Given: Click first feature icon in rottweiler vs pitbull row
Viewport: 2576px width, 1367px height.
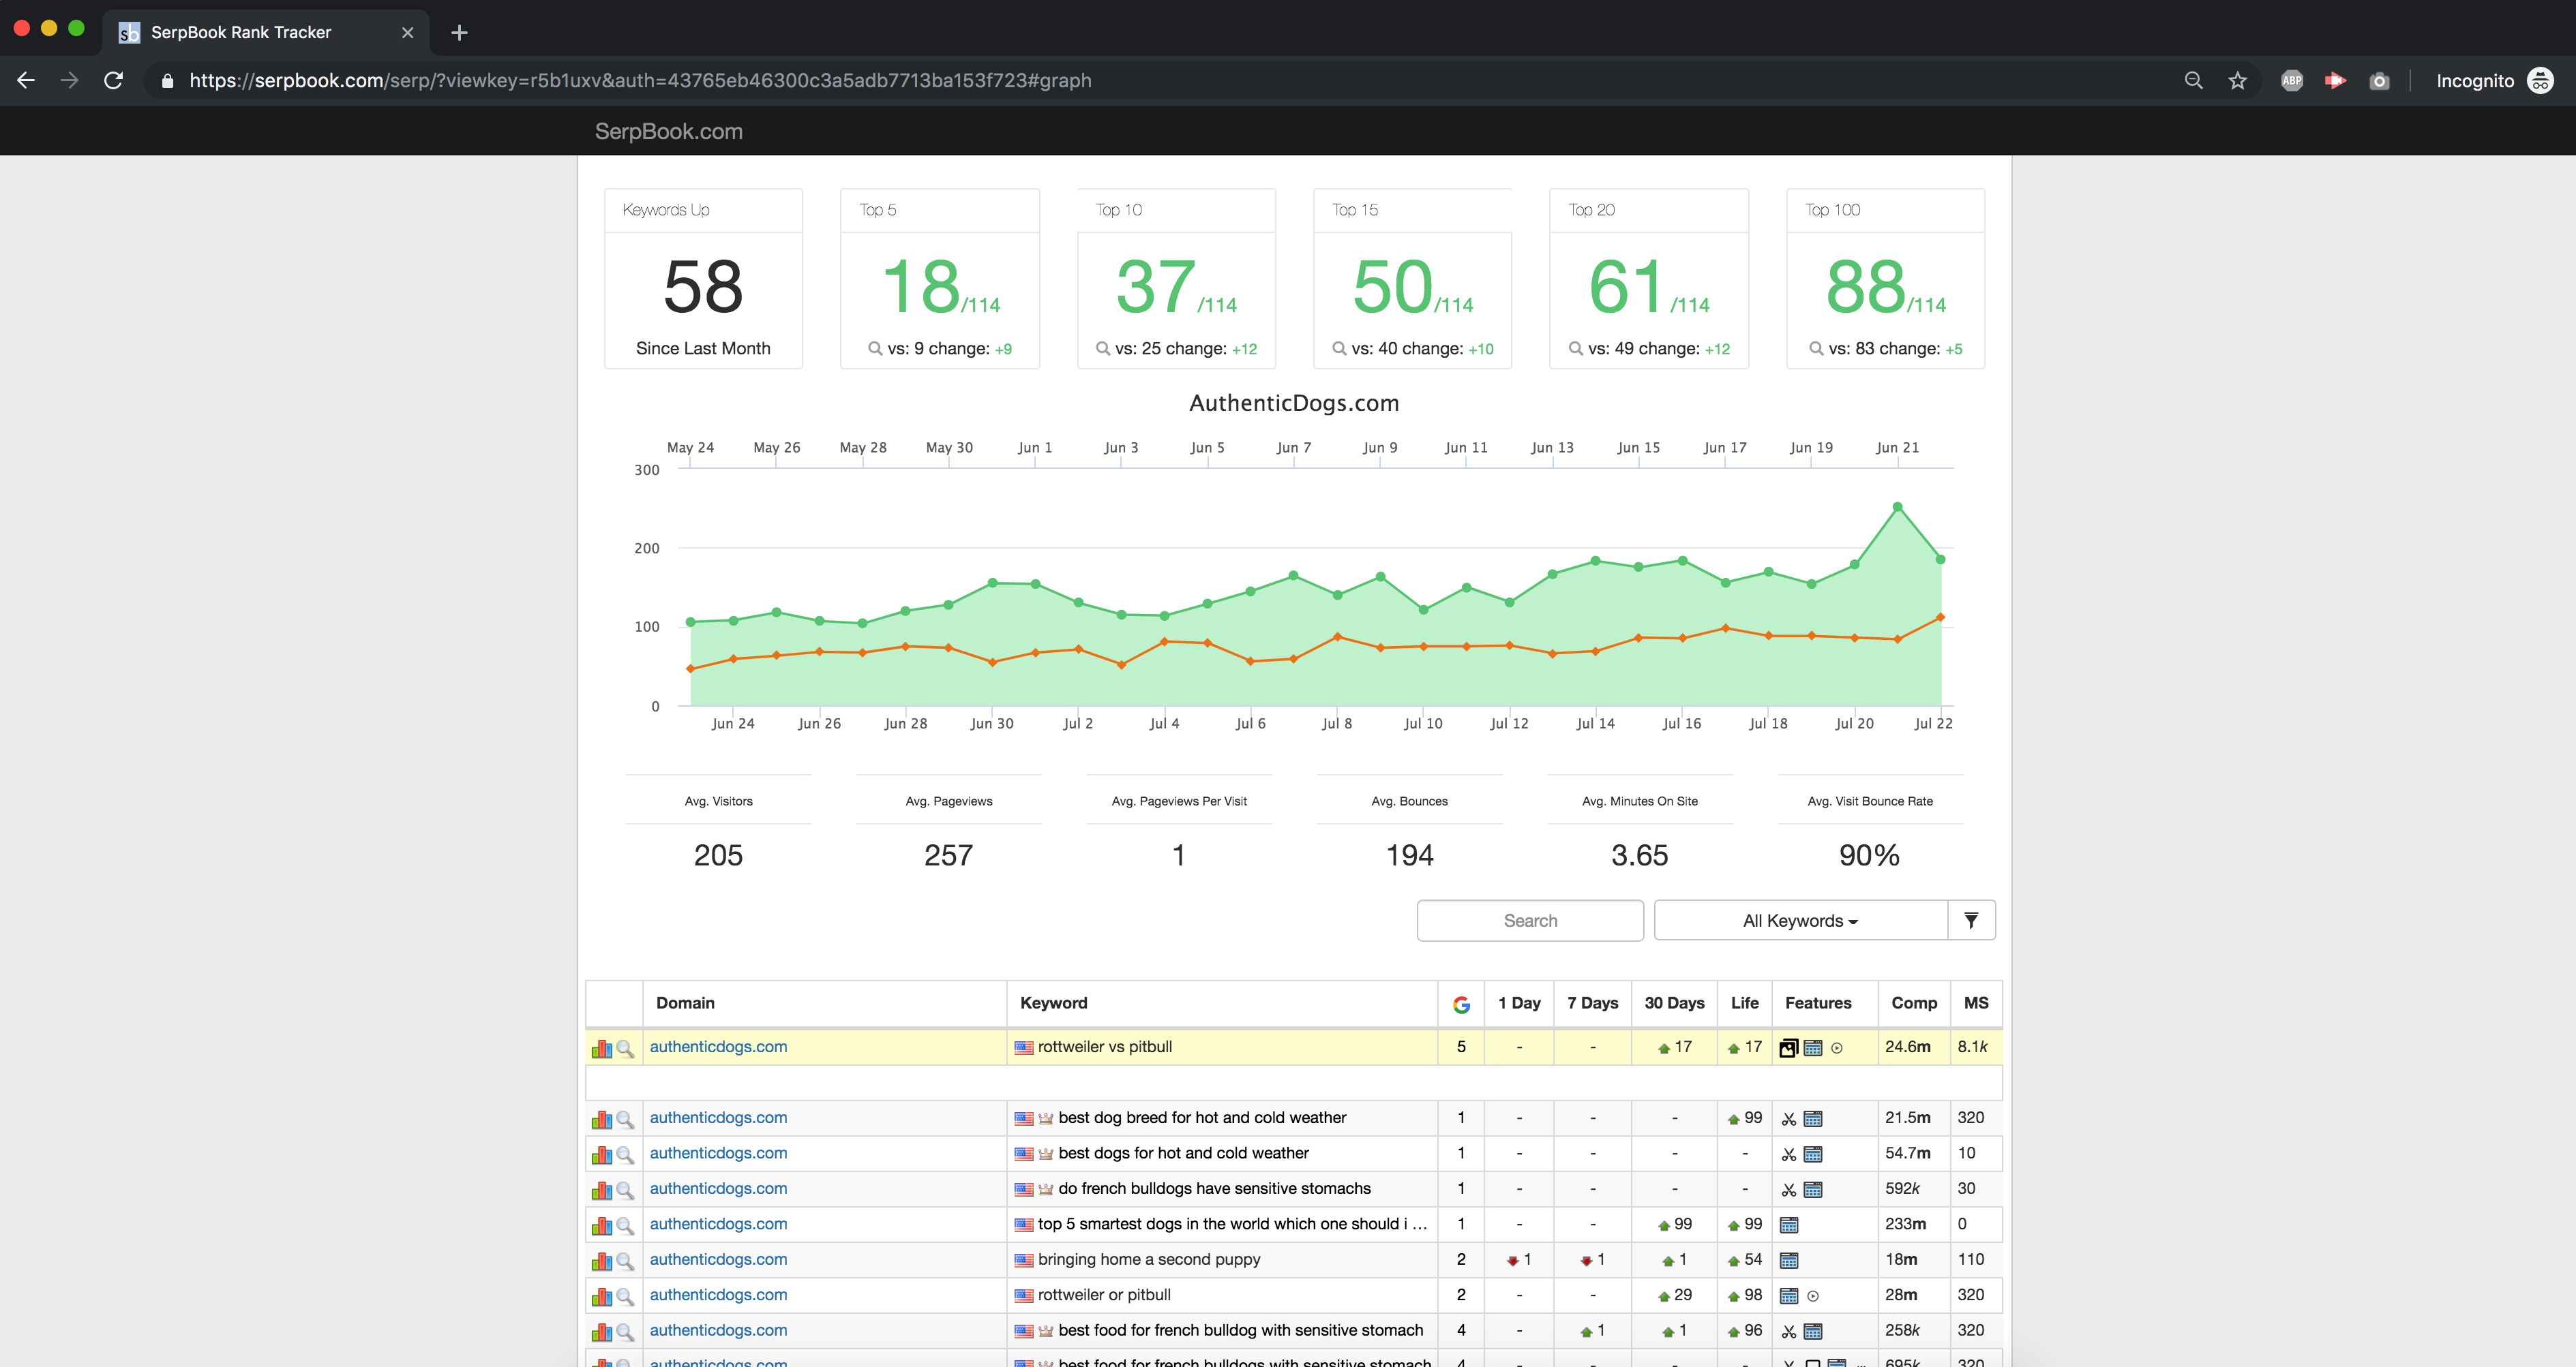Looking at the screenshot, I should point(1789,1047).
